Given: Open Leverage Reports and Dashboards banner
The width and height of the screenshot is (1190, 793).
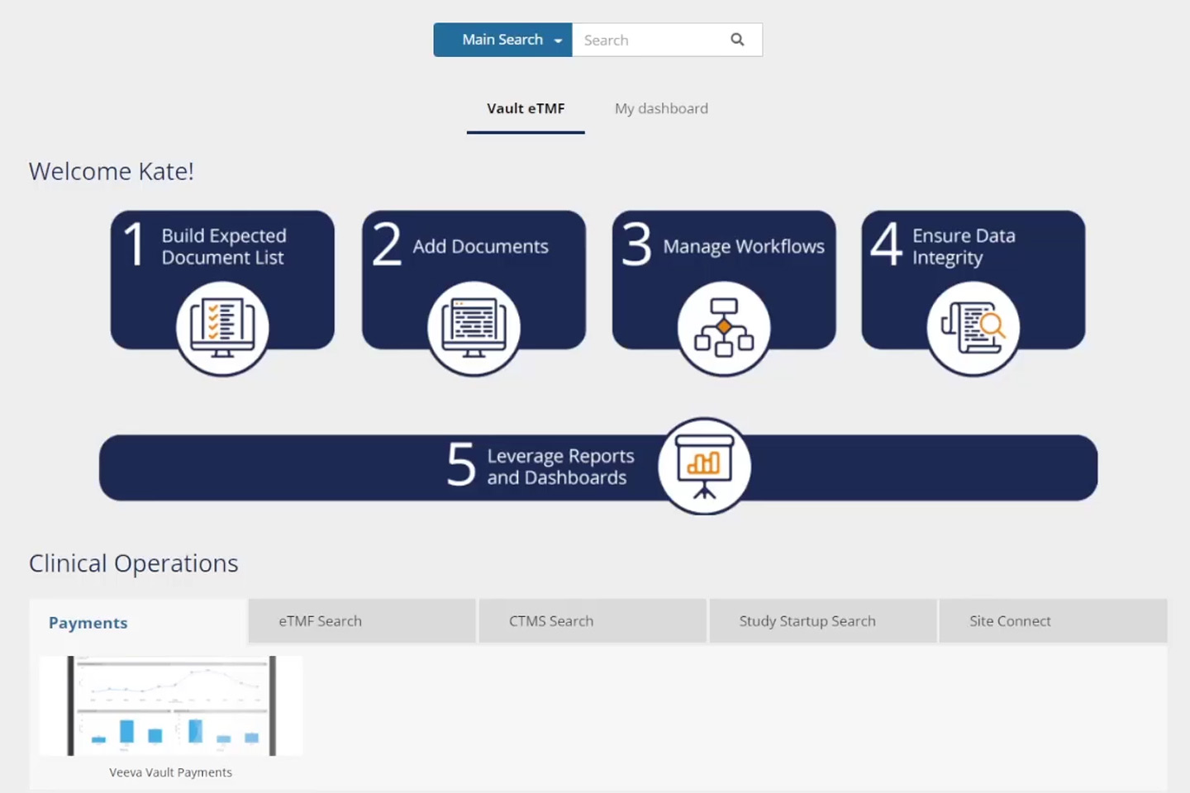Looking at the screenshot, I should 598,468.
